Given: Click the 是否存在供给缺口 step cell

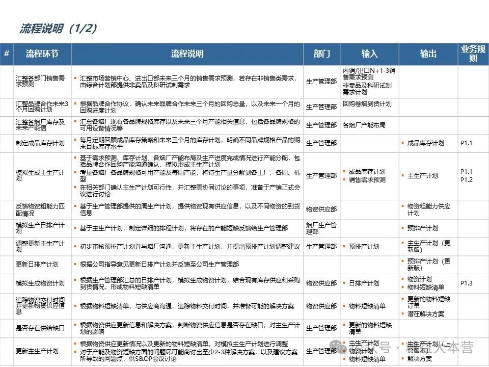Looking at the screenshot, I should [x=40, y=328].
